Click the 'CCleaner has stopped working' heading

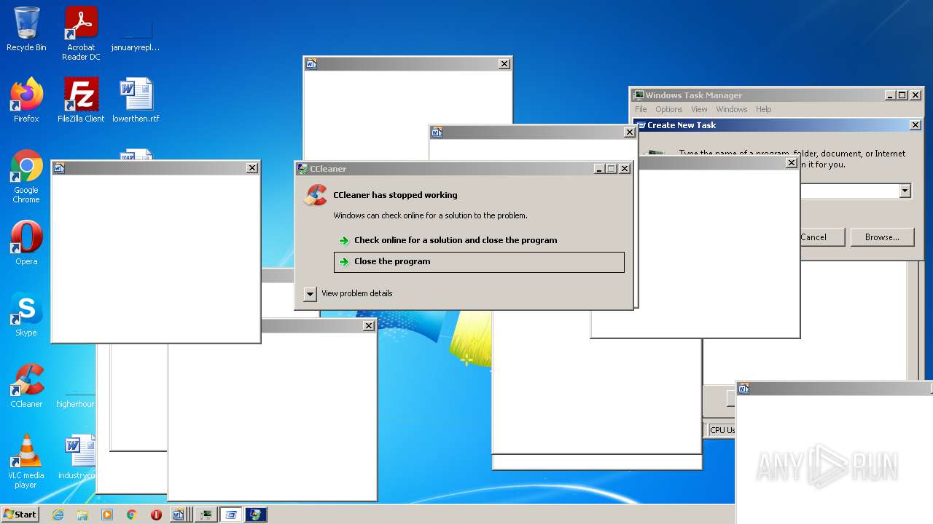click(x=395, y=195)
